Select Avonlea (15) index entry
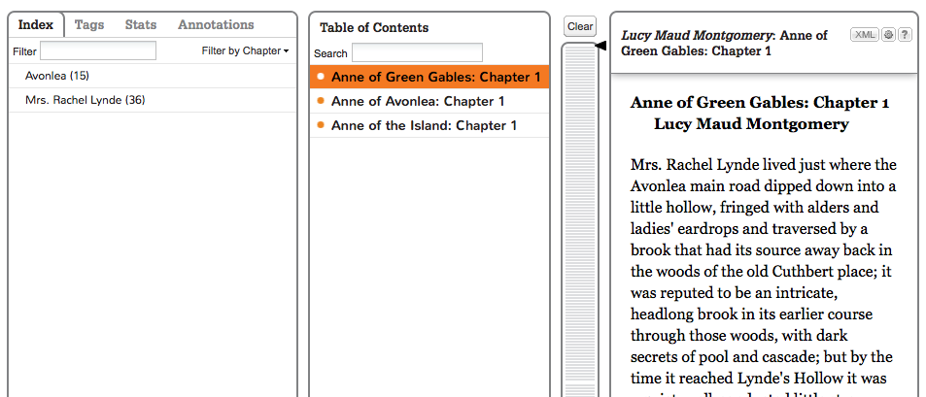This screenshot has height=397, width=926. pos(153,76)
